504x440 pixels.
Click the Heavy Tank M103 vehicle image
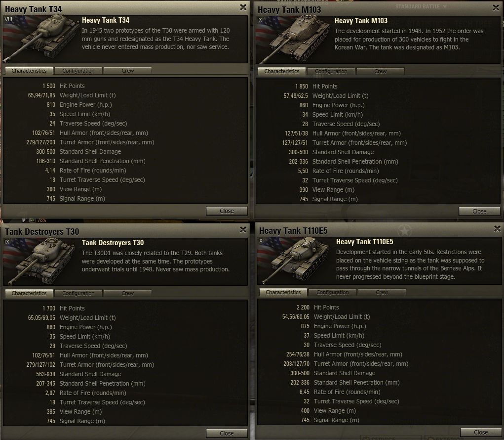[x=293, y=39]
